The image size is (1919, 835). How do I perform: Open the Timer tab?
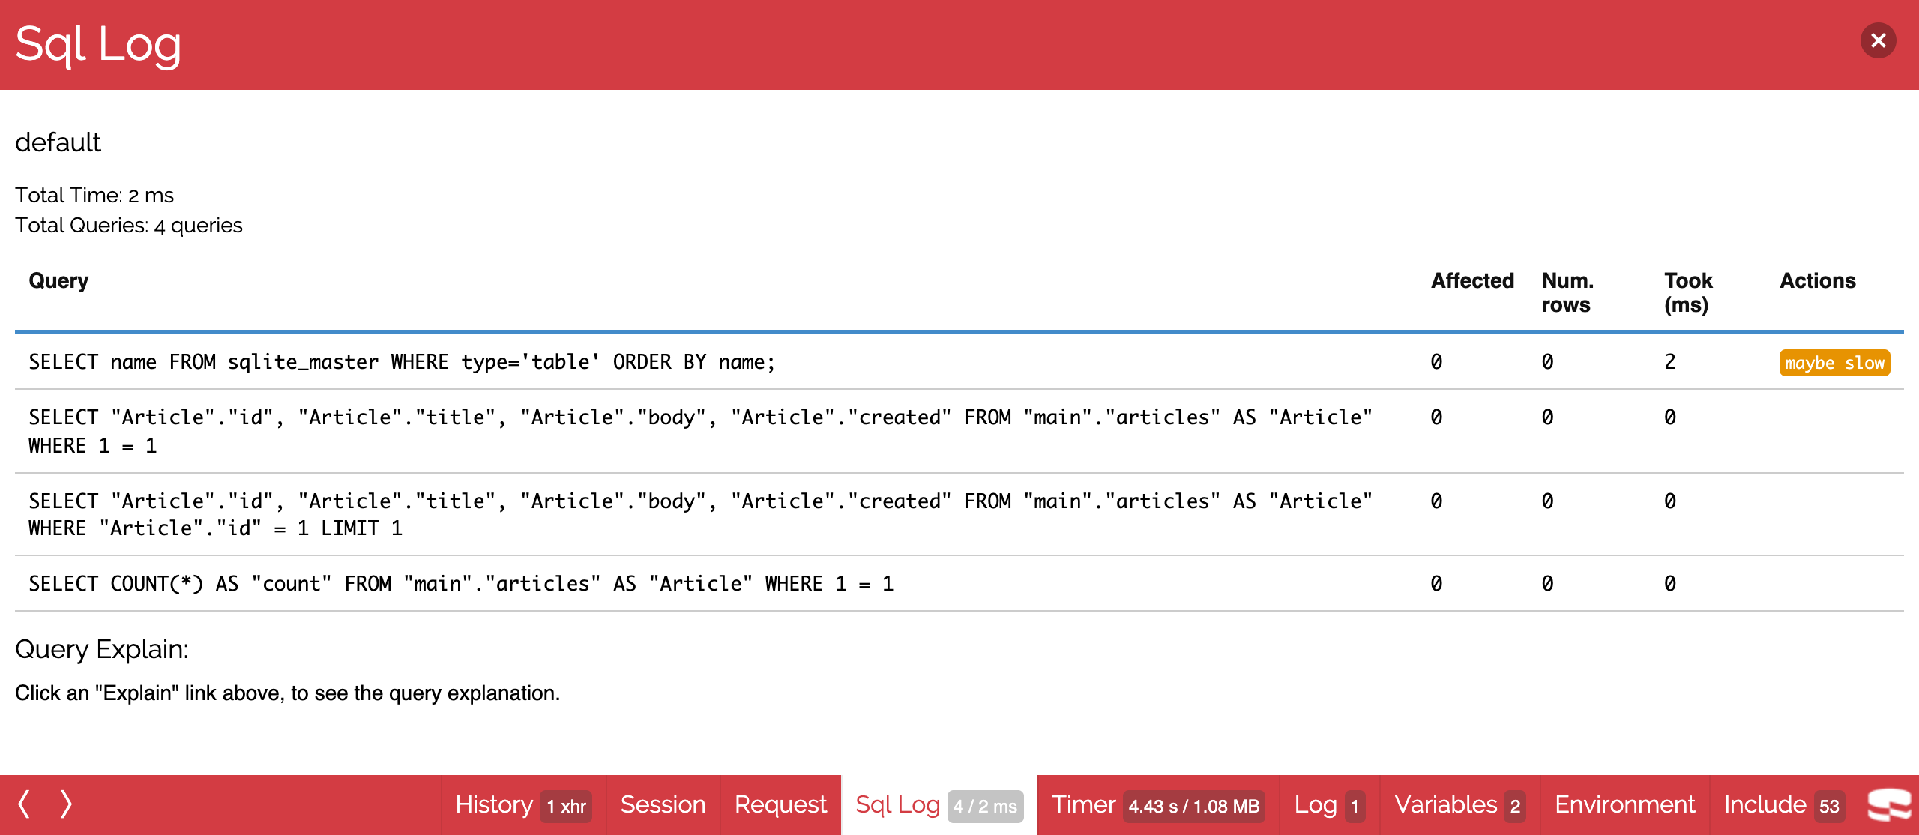point(1158,805)
